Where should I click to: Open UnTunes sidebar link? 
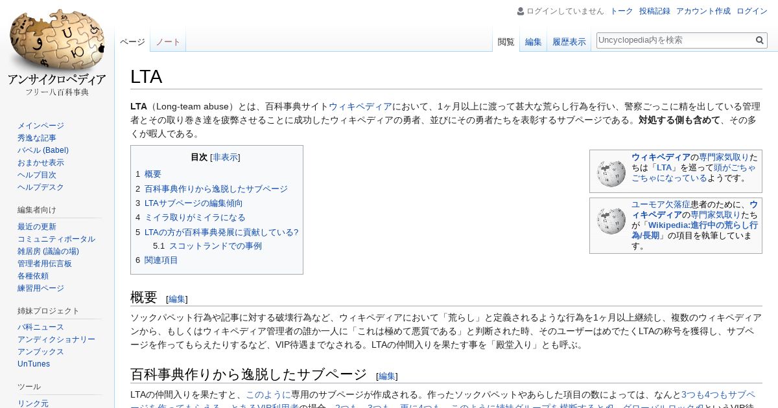(x=34, y=364)
